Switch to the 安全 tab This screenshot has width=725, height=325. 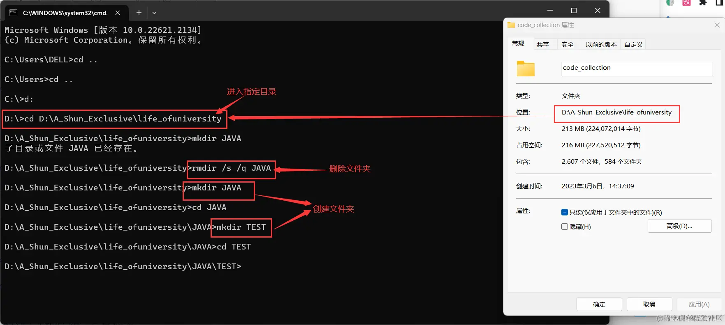pyautogui.click(x=567, y=44)
